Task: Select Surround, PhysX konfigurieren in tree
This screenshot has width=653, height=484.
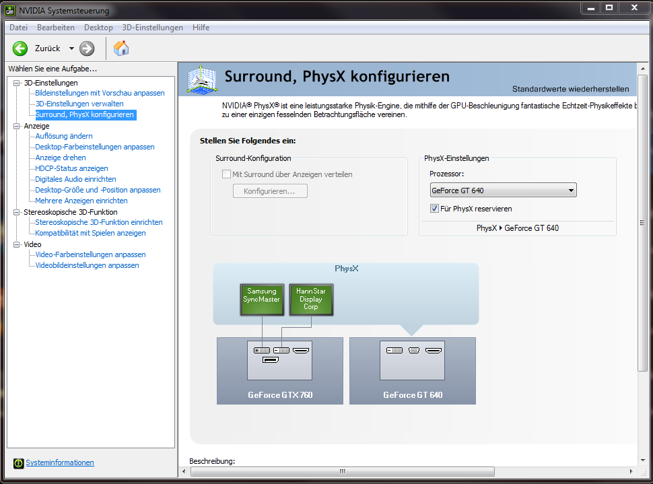Action: [85, 114]
